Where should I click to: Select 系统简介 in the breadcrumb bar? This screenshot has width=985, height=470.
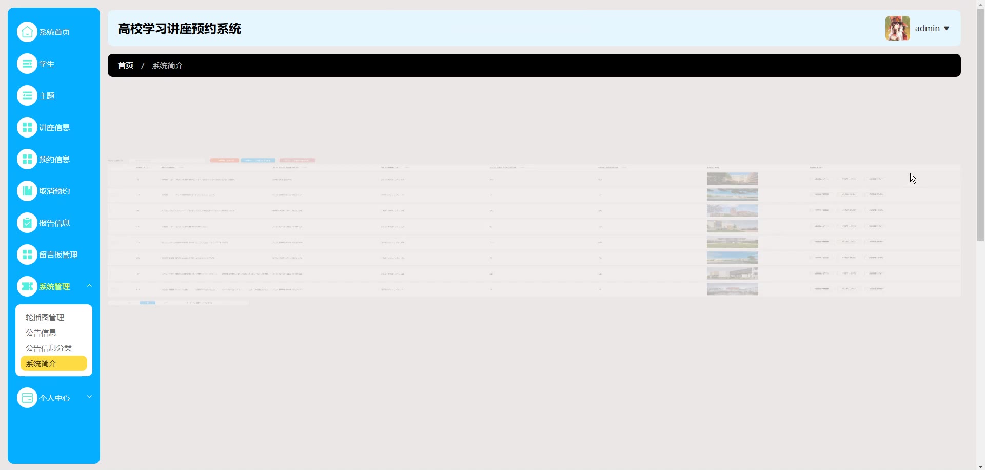pyautogui.click(x=167, y=66)
